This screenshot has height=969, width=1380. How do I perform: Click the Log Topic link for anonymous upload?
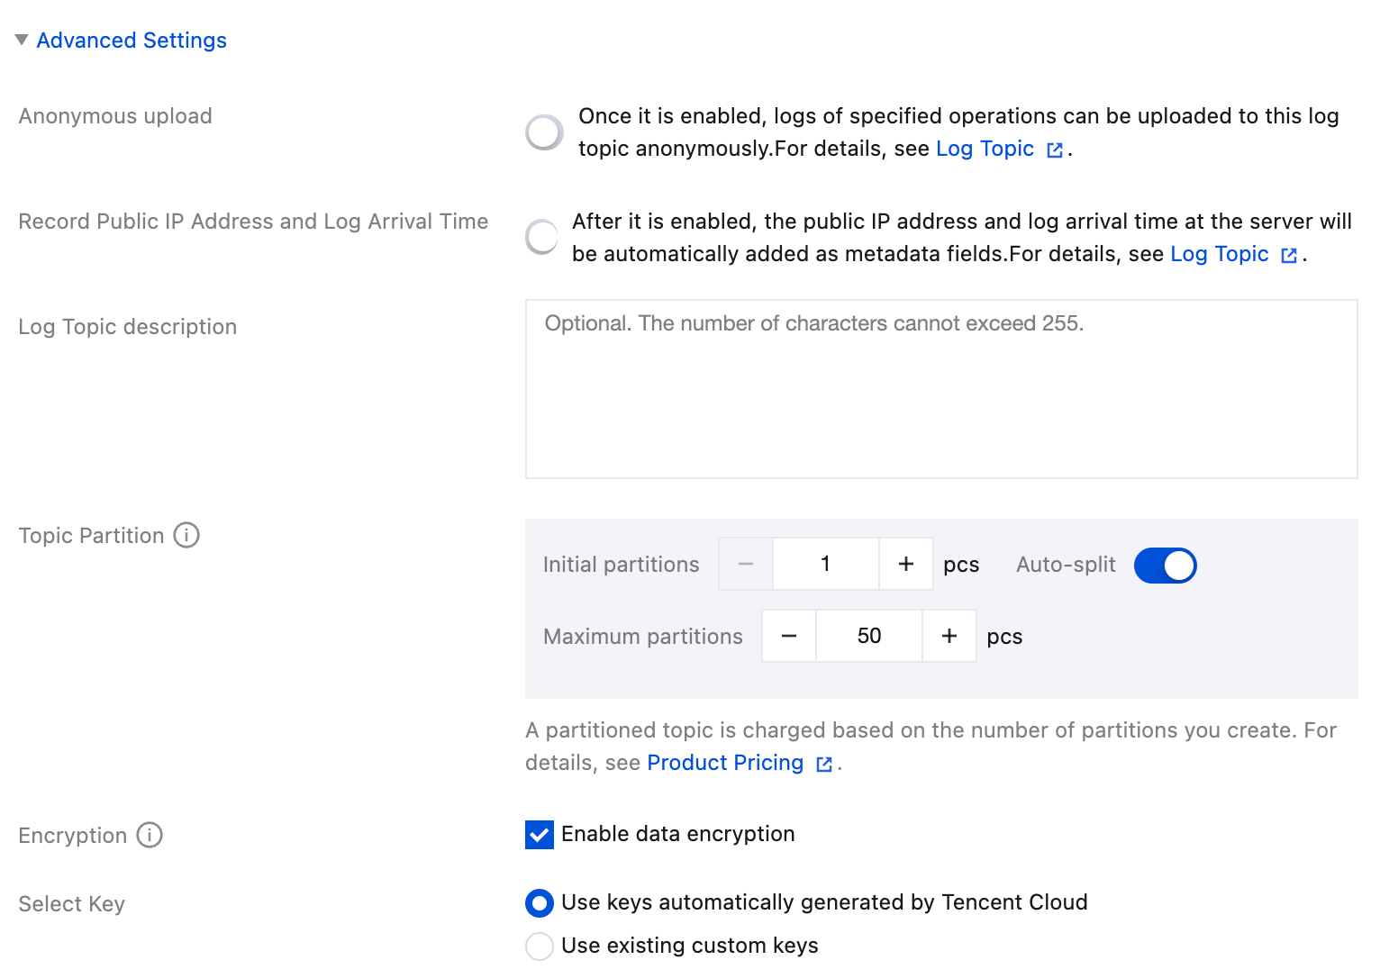985,149
